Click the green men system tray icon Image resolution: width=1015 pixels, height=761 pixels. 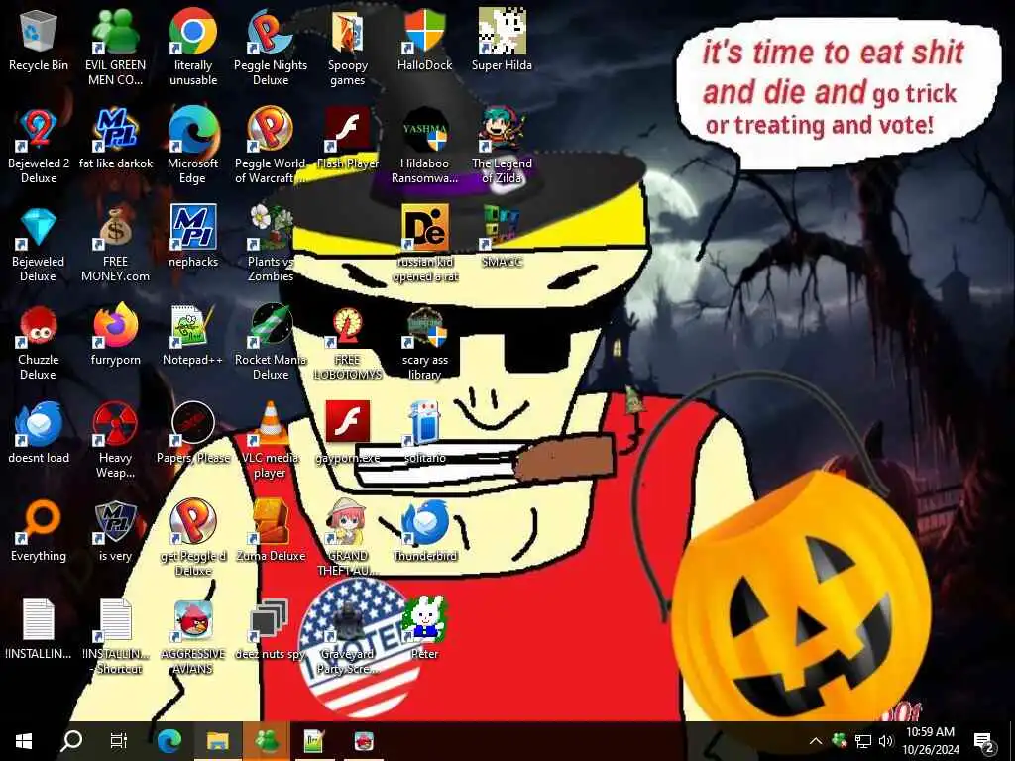point(839,740)
